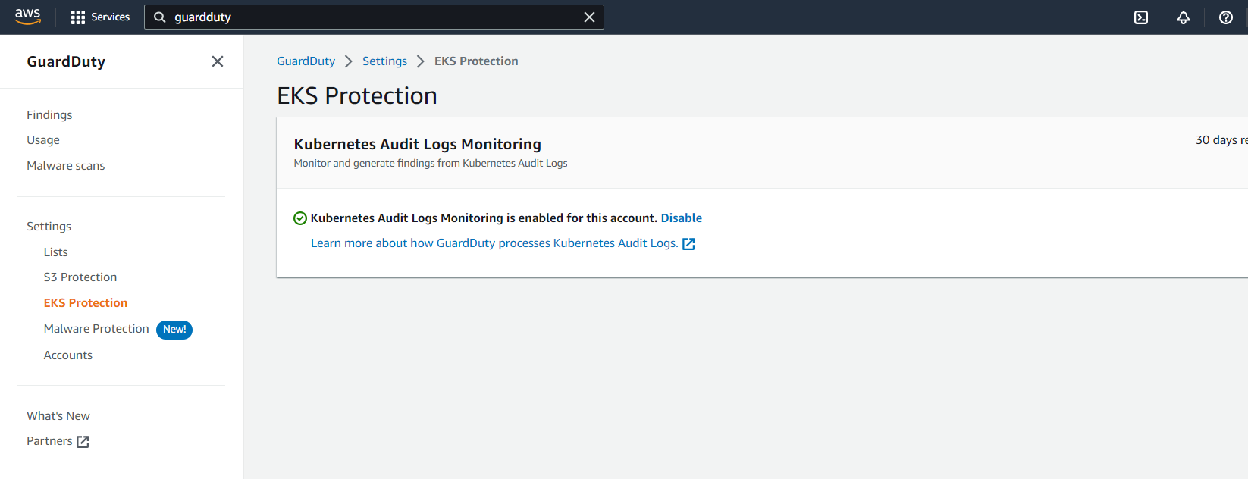
Task: Click inside the guardduty search field
Action: 372,17
